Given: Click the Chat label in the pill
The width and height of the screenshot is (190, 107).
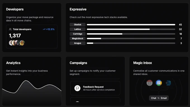Looking at the screenshot, I should click(x=153, y=98).
